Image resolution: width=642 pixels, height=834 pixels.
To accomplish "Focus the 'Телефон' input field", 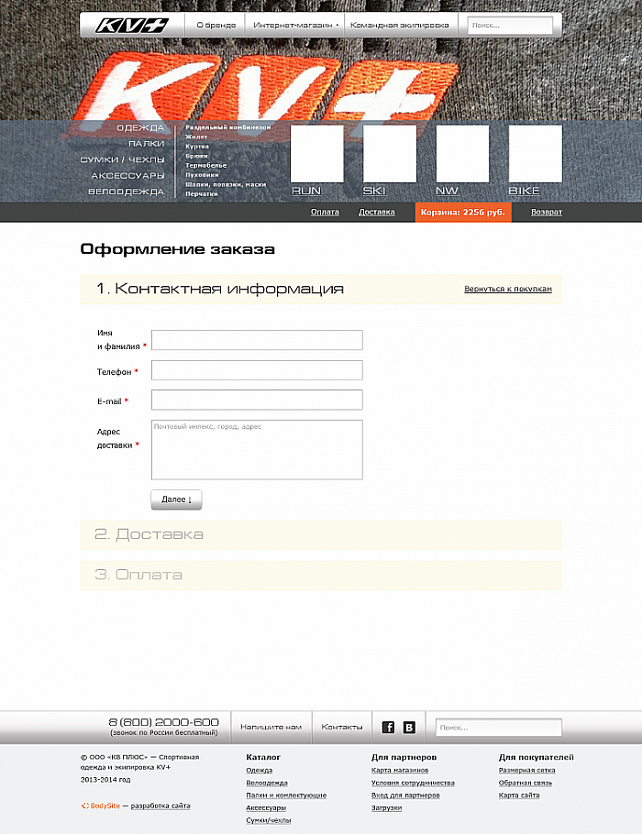I will [257, 370].
